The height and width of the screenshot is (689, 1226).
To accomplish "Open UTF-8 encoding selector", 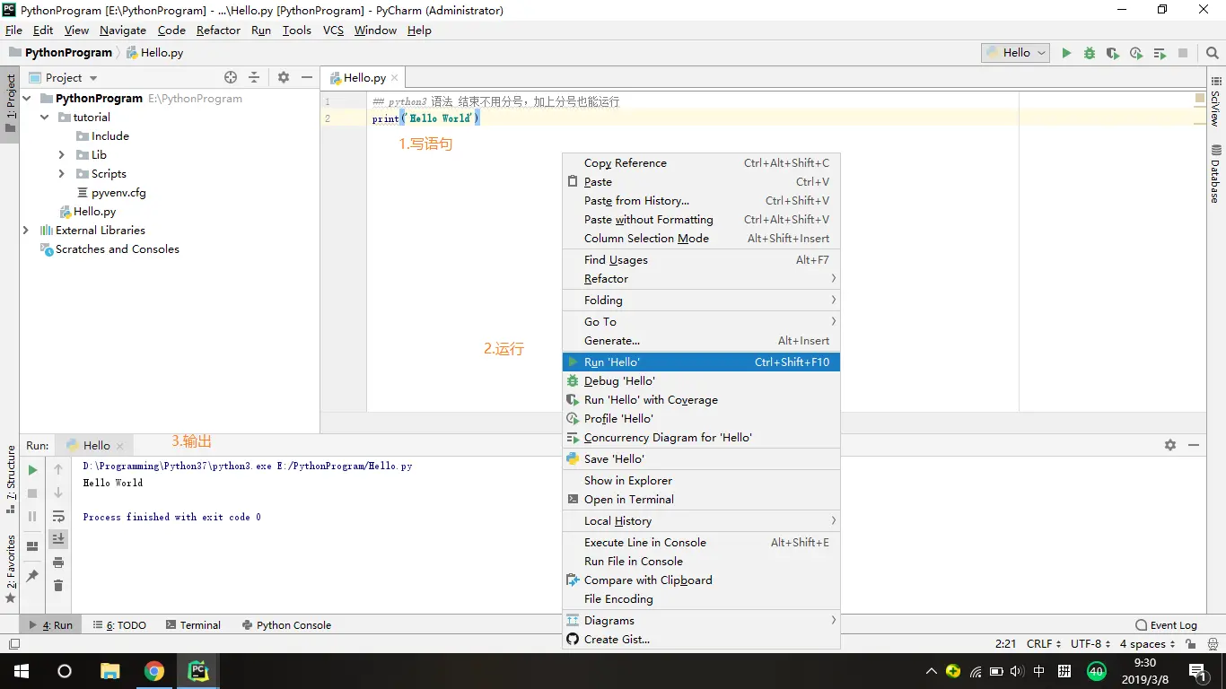I will pos(1090,644).
